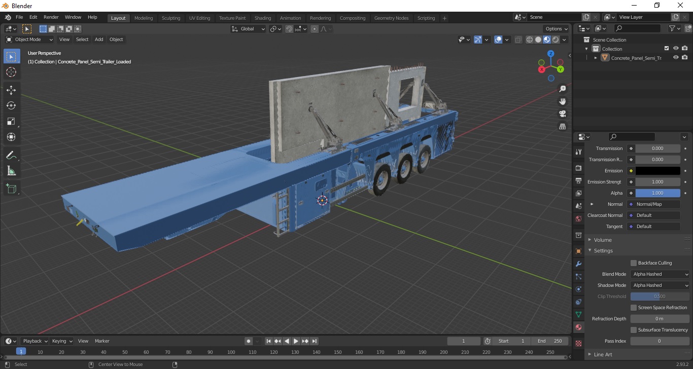Toggle proportional editing button
693x369 pixels.
(315, 29)
